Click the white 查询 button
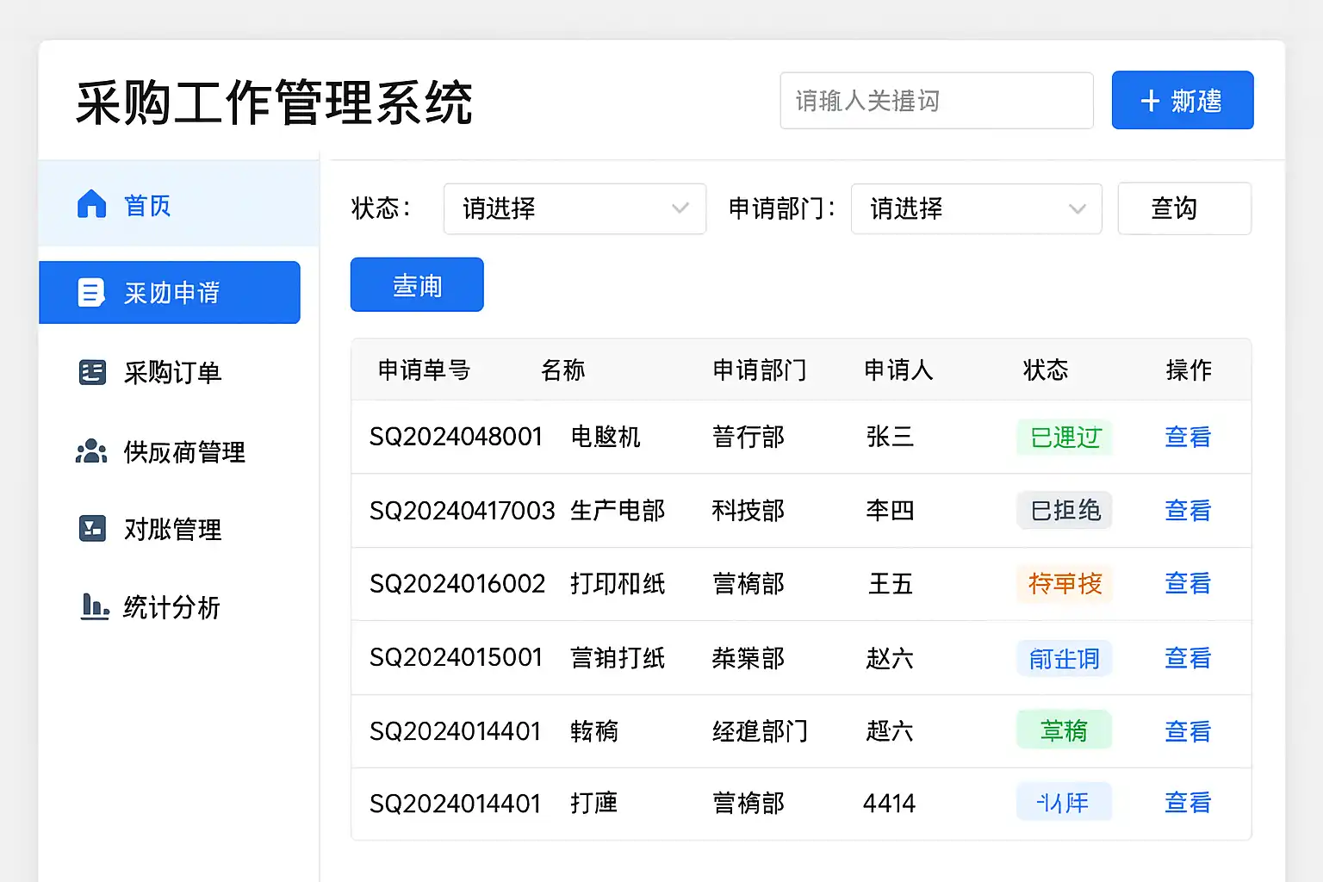 click(x=1183, y=208)
